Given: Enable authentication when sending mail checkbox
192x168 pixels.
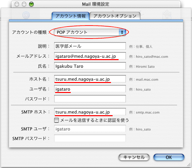Looking at the screenshot, I should [56, 120].
